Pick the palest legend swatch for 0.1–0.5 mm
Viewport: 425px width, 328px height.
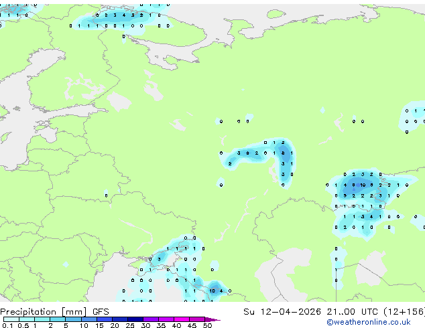tap(11, 319)
